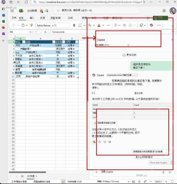Viewport: 177px width, 184px height.
Task: Open the zoom level 100% dropdown
Action: point(158,181)
